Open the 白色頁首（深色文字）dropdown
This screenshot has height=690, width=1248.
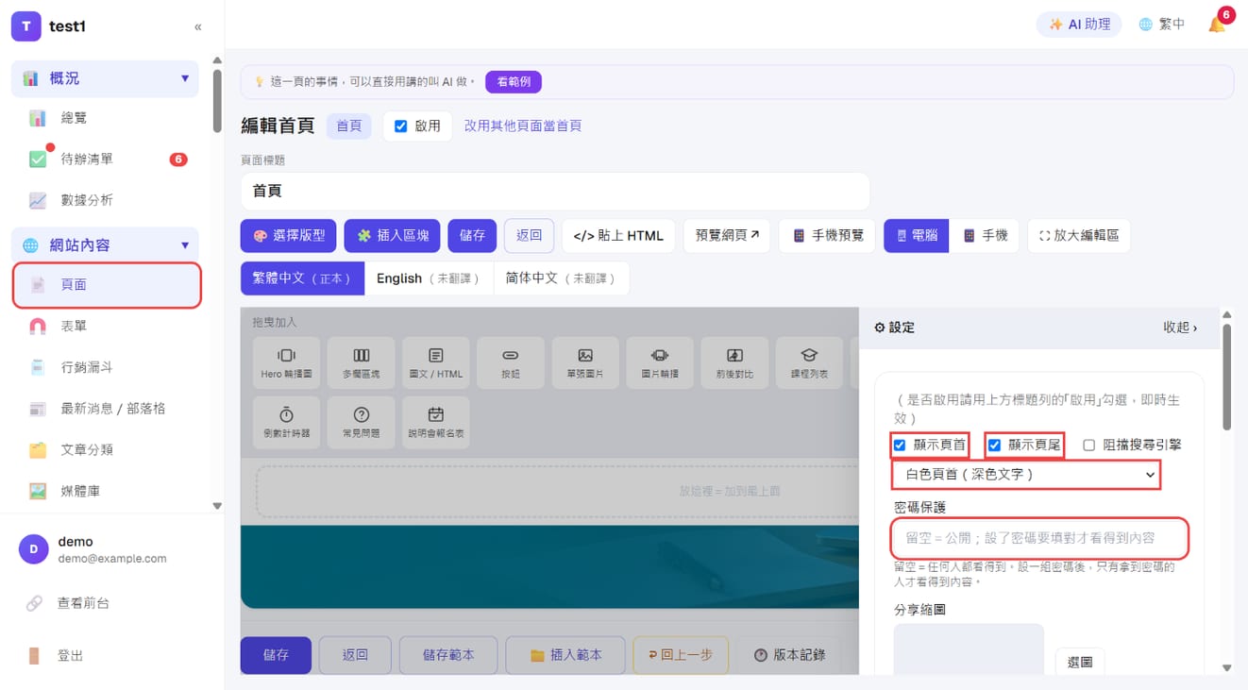[1026, 475]
